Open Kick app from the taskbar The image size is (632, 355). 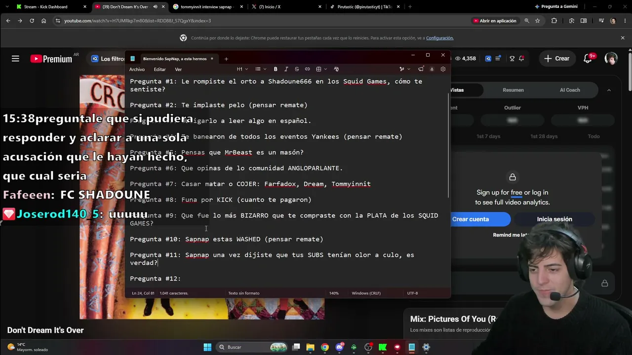(383, 347)
